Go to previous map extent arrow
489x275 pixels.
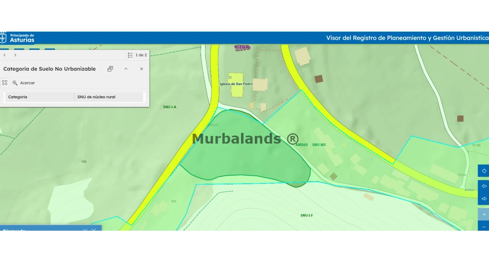pyautogui.click(x=484, y=186)
